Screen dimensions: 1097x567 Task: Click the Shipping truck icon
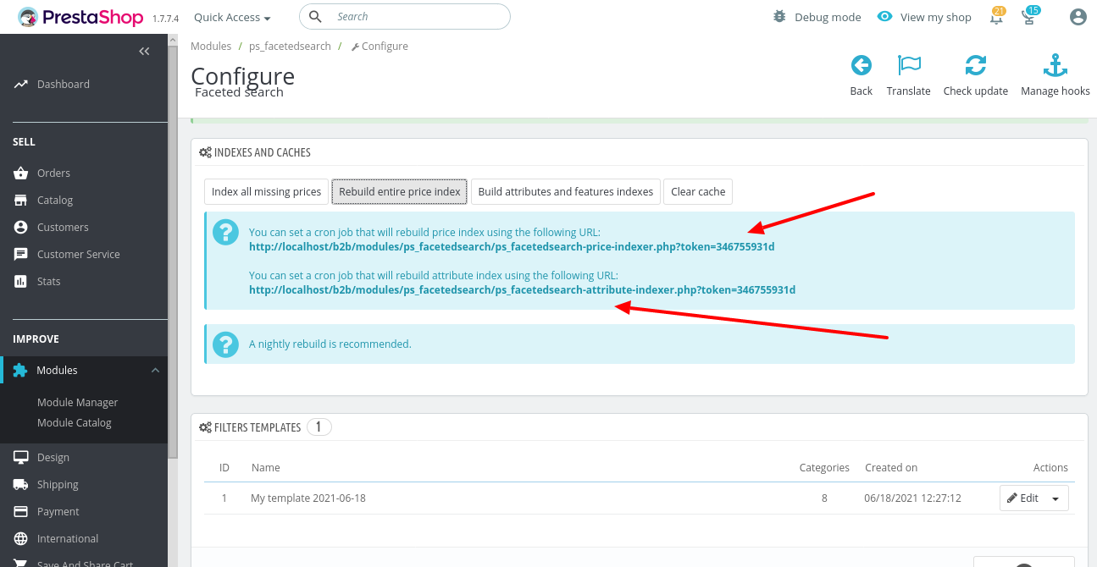pos(20,484)
